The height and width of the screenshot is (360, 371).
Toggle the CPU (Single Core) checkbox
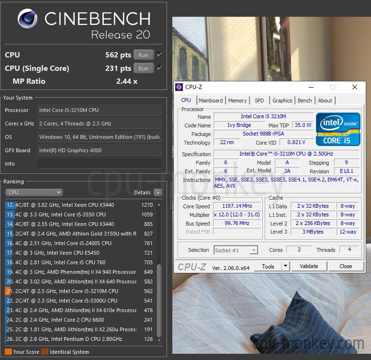(160, 68)
